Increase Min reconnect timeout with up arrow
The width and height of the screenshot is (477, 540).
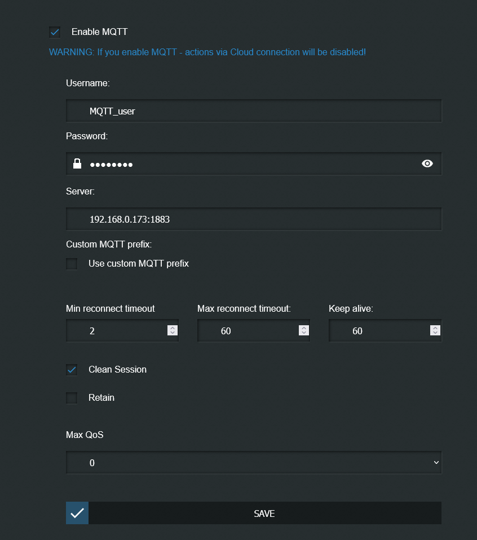pos(173,328)
